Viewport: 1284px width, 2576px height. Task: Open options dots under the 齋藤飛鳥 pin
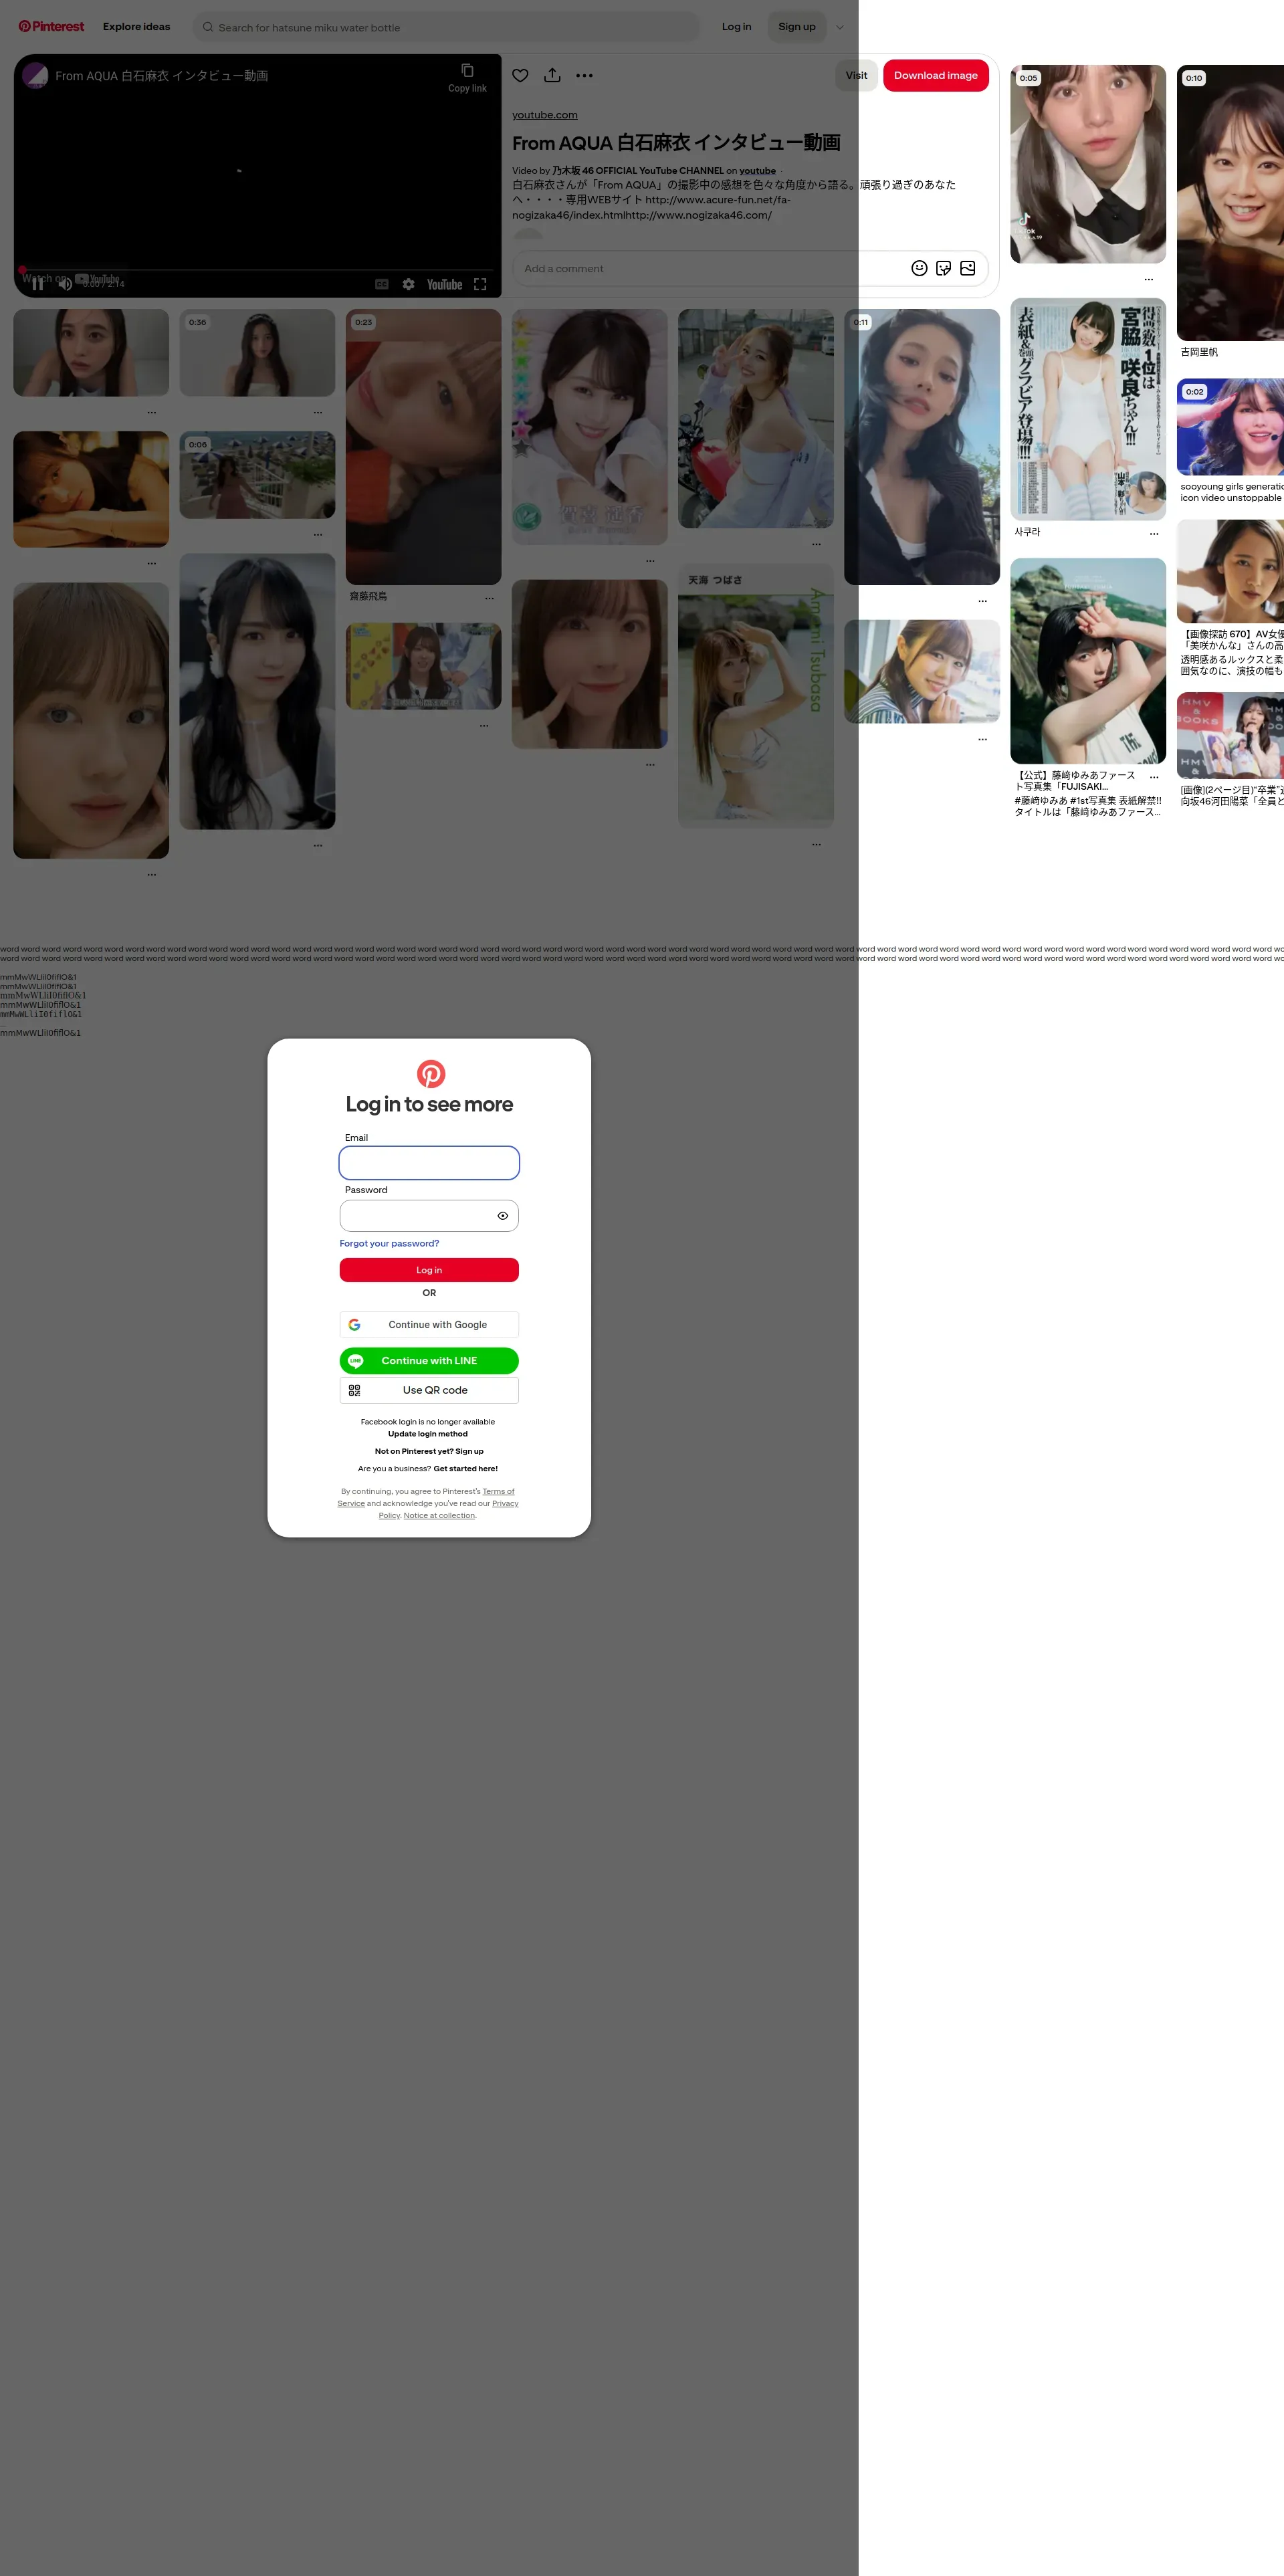click(x=489, y=598)
